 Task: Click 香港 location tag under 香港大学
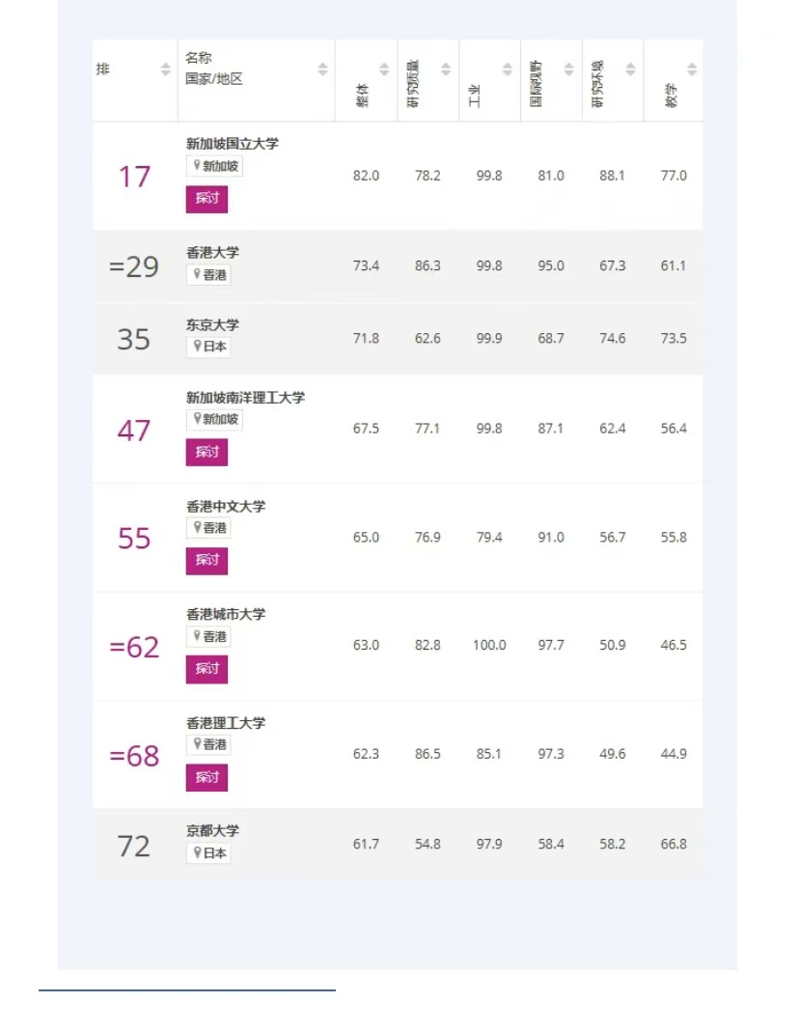pyautogui.click(x=208, y=274)
